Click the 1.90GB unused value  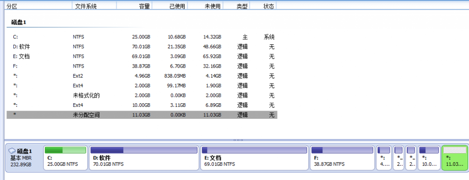tap(213, 86)
